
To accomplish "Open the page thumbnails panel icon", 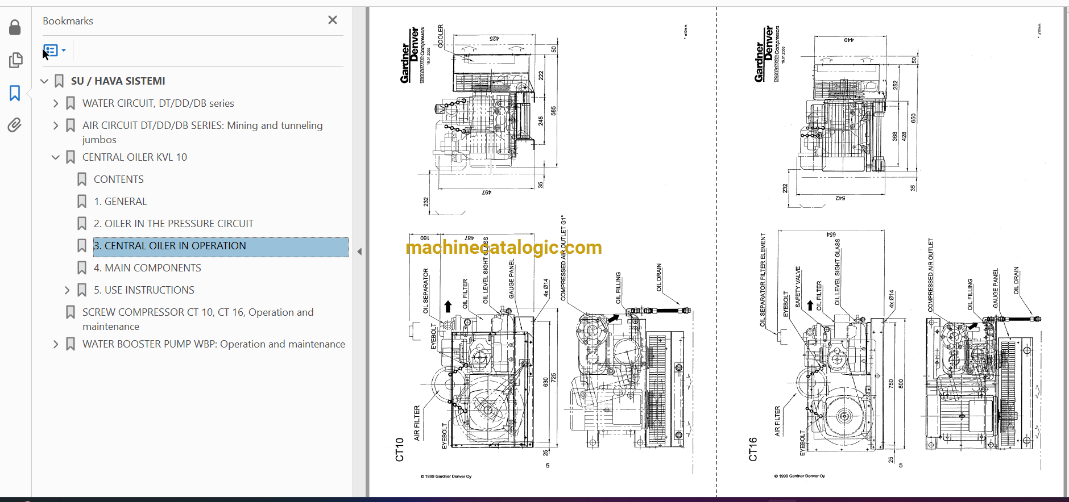I will click(15, 60).
